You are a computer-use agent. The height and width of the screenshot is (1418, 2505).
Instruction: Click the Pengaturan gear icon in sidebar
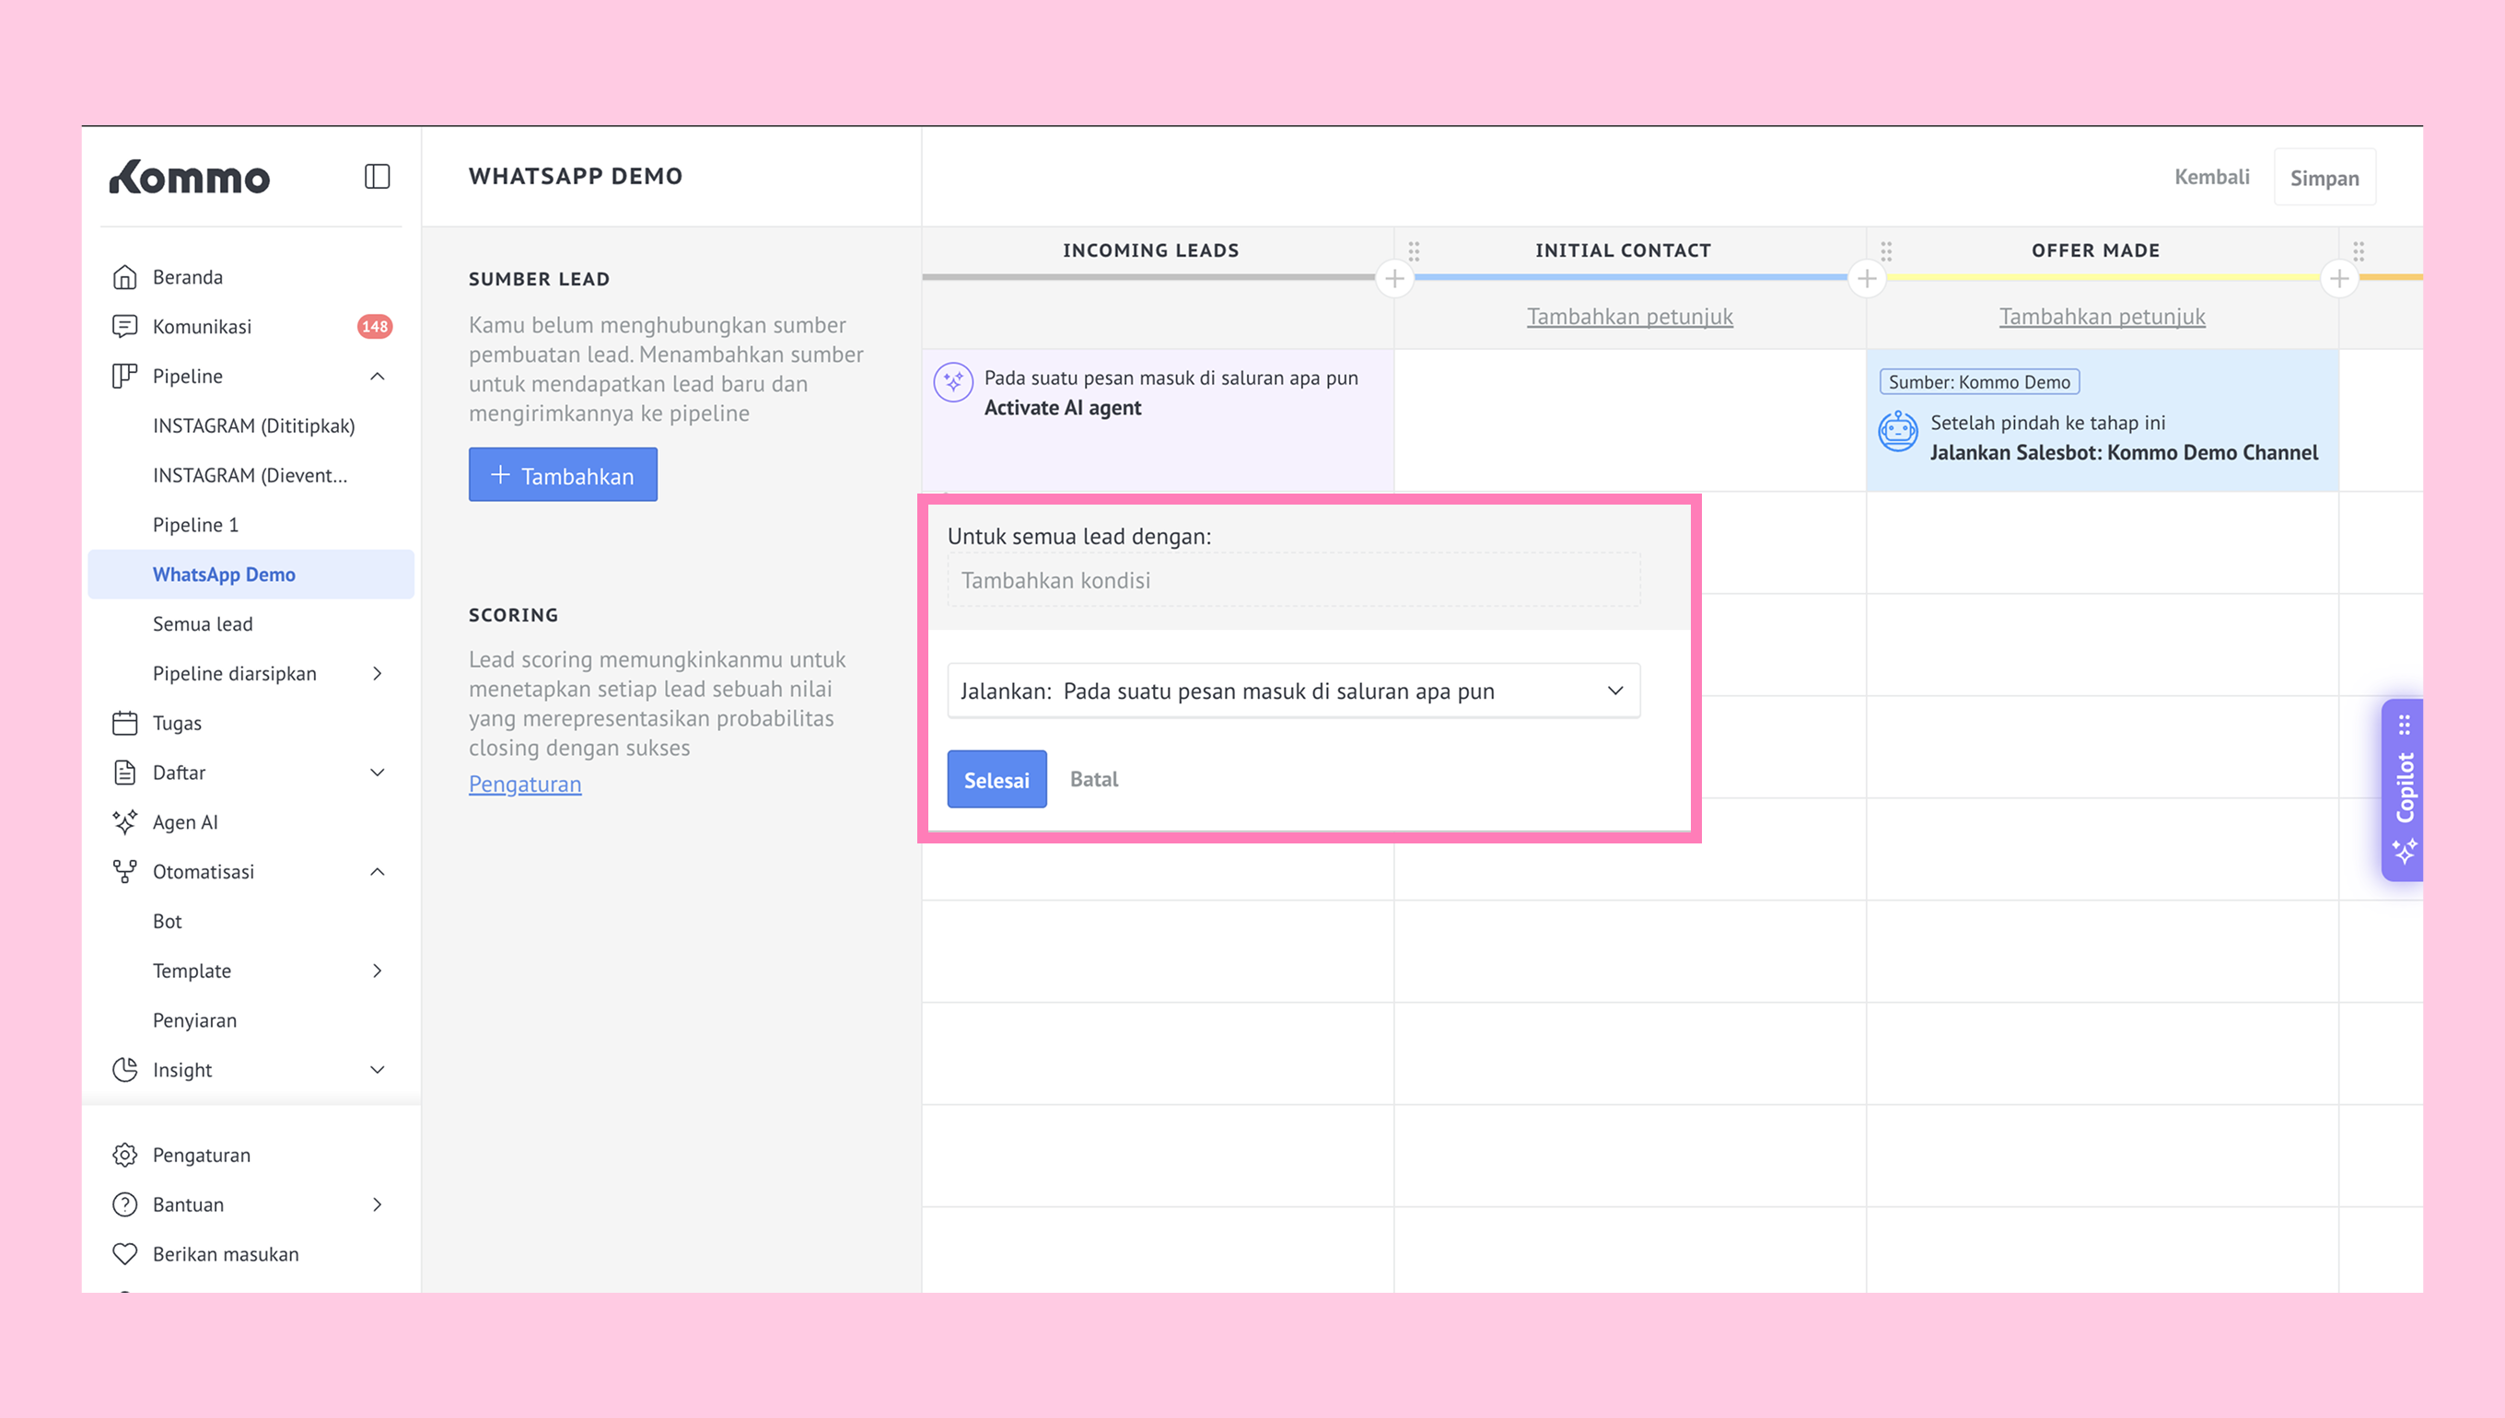[x=124, y=1155]
